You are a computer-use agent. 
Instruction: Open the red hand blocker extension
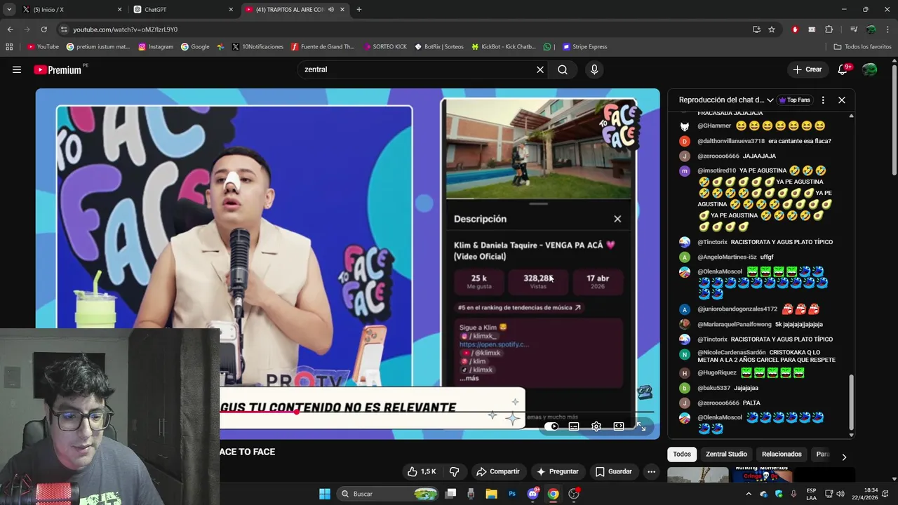tap(795, 29)
